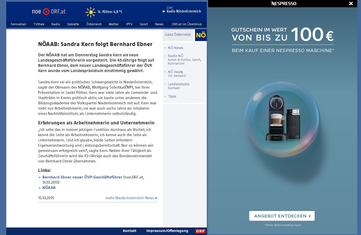Open the IPTV menu item
The height and width of the screenshot is (235, 361).
pyautogui.click(x=129, y=24)
